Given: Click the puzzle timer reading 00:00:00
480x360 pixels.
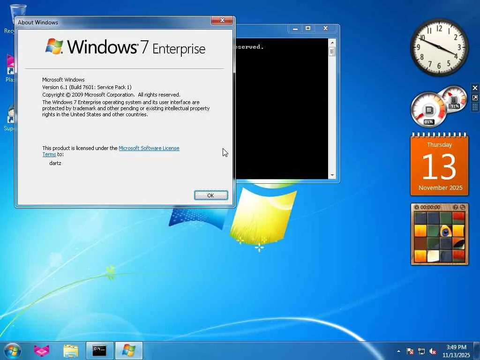Looking at the screenshot, I should point(430,207).
